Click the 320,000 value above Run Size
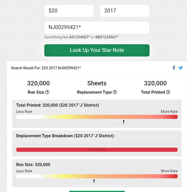The width and height of the screenshot is (187, 192). [x=38, y=83]
